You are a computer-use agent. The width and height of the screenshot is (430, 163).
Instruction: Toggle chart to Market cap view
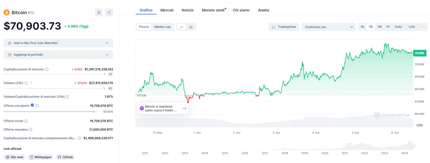162,27
